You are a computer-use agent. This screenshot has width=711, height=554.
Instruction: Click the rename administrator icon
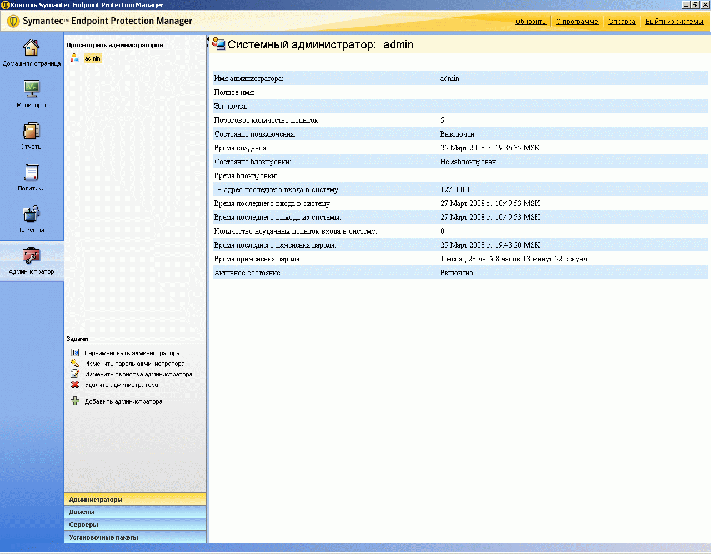coord(75,353)
